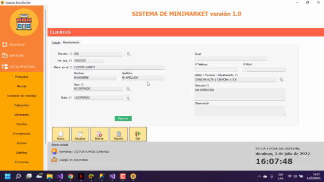Image resolution: width=324 pixels, height=182 pixels.
Task: Open the weather widget on taskbar
Action: point(39,176)
